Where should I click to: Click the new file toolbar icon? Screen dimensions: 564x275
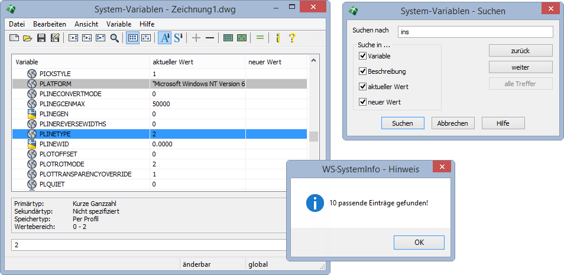(14, 38)
